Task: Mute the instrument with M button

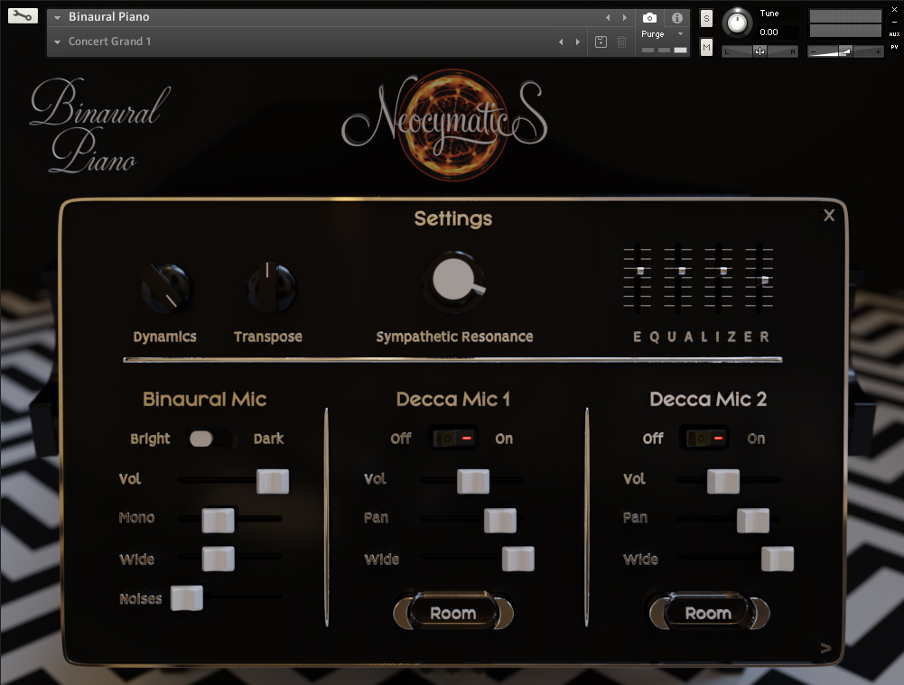Action: tap(706, 47)
